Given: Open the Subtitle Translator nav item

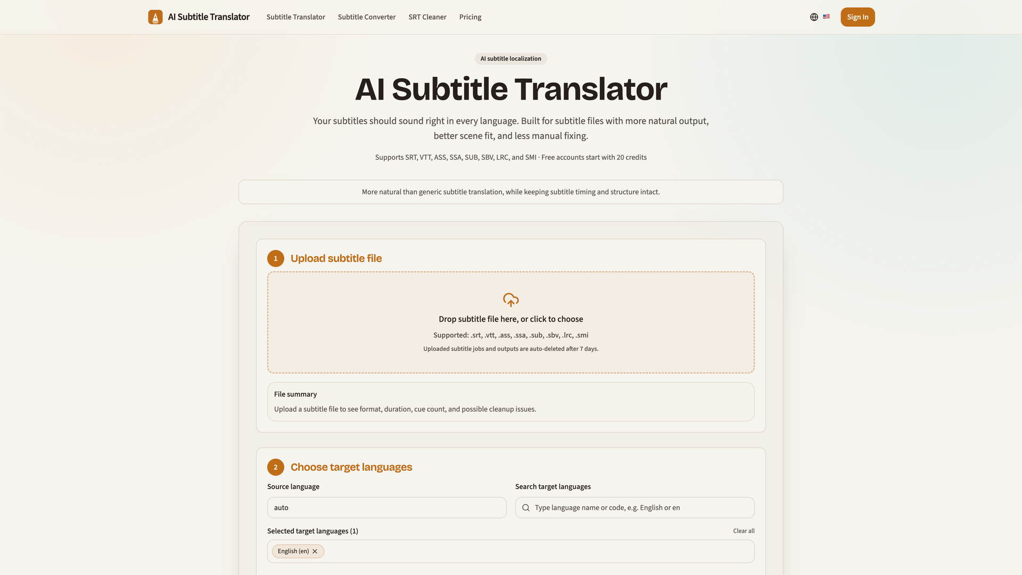Looking at the screenshot, I should [295, 17].
